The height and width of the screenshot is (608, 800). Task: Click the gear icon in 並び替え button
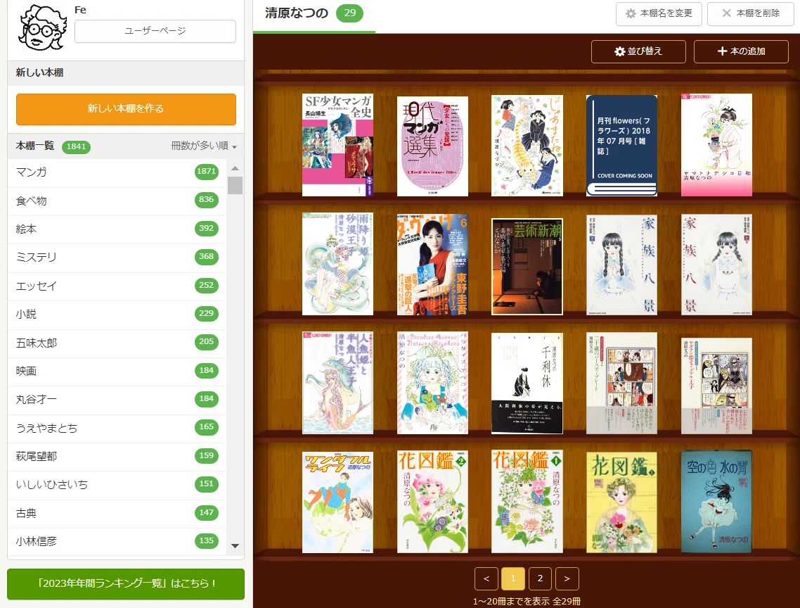[619, 51]
